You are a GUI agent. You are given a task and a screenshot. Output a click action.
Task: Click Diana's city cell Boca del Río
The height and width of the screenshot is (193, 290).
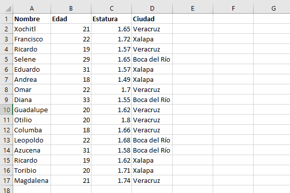click(x=152, y=100)
